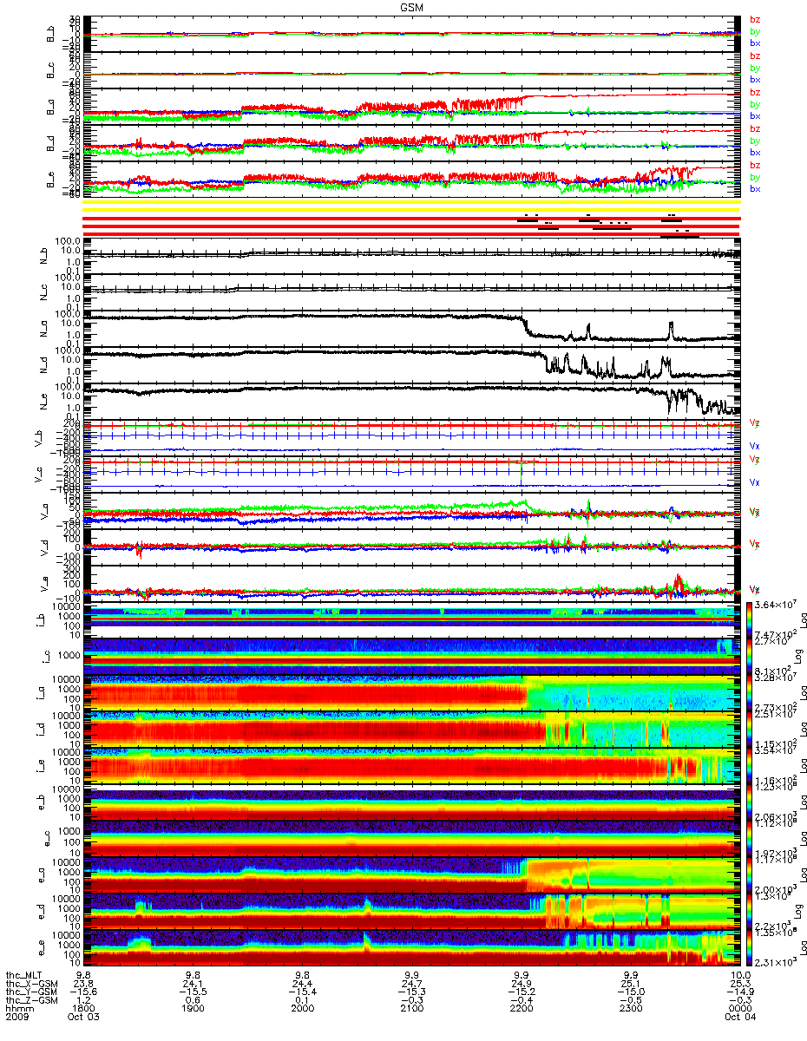807x1041 pixels.
Task: Select the B_b panel axis label
Action: click(x=50, y=33)
